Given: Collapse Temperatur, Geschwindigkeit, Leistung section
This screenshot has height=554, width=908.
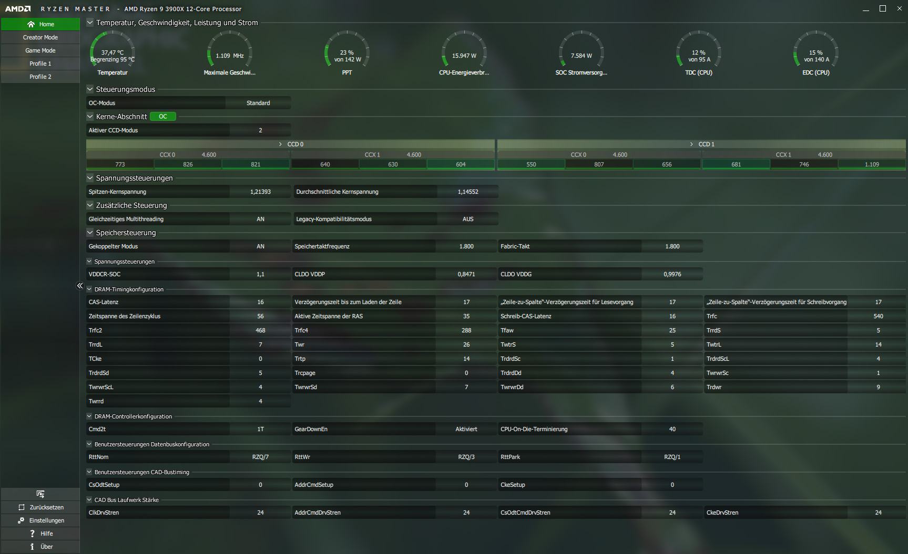Looking at the screenshot, I should point(90,23).
